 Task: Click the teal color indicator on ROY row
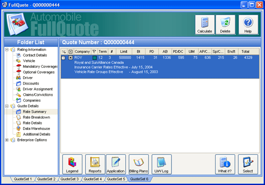pyautogui.click(x=95, y=58)
